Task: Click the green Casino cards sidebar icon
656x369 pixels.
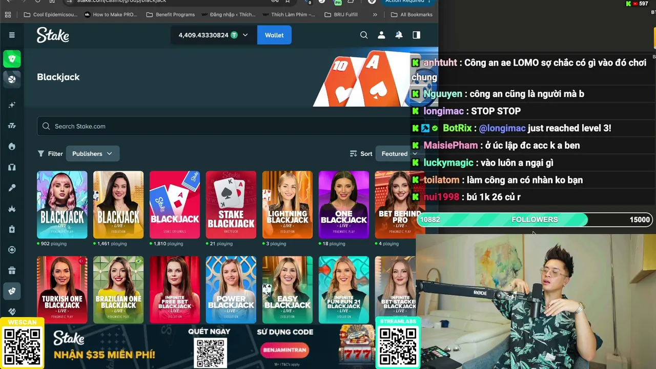Action: (12, 59)
